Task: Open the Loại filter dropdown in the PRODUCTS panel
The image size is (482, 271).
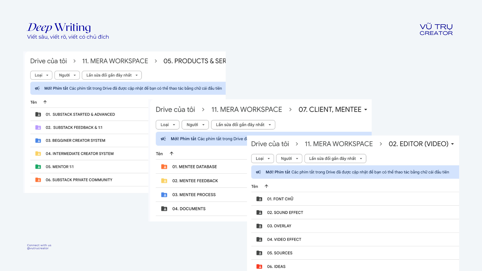Action: click(x=41, y=75)
